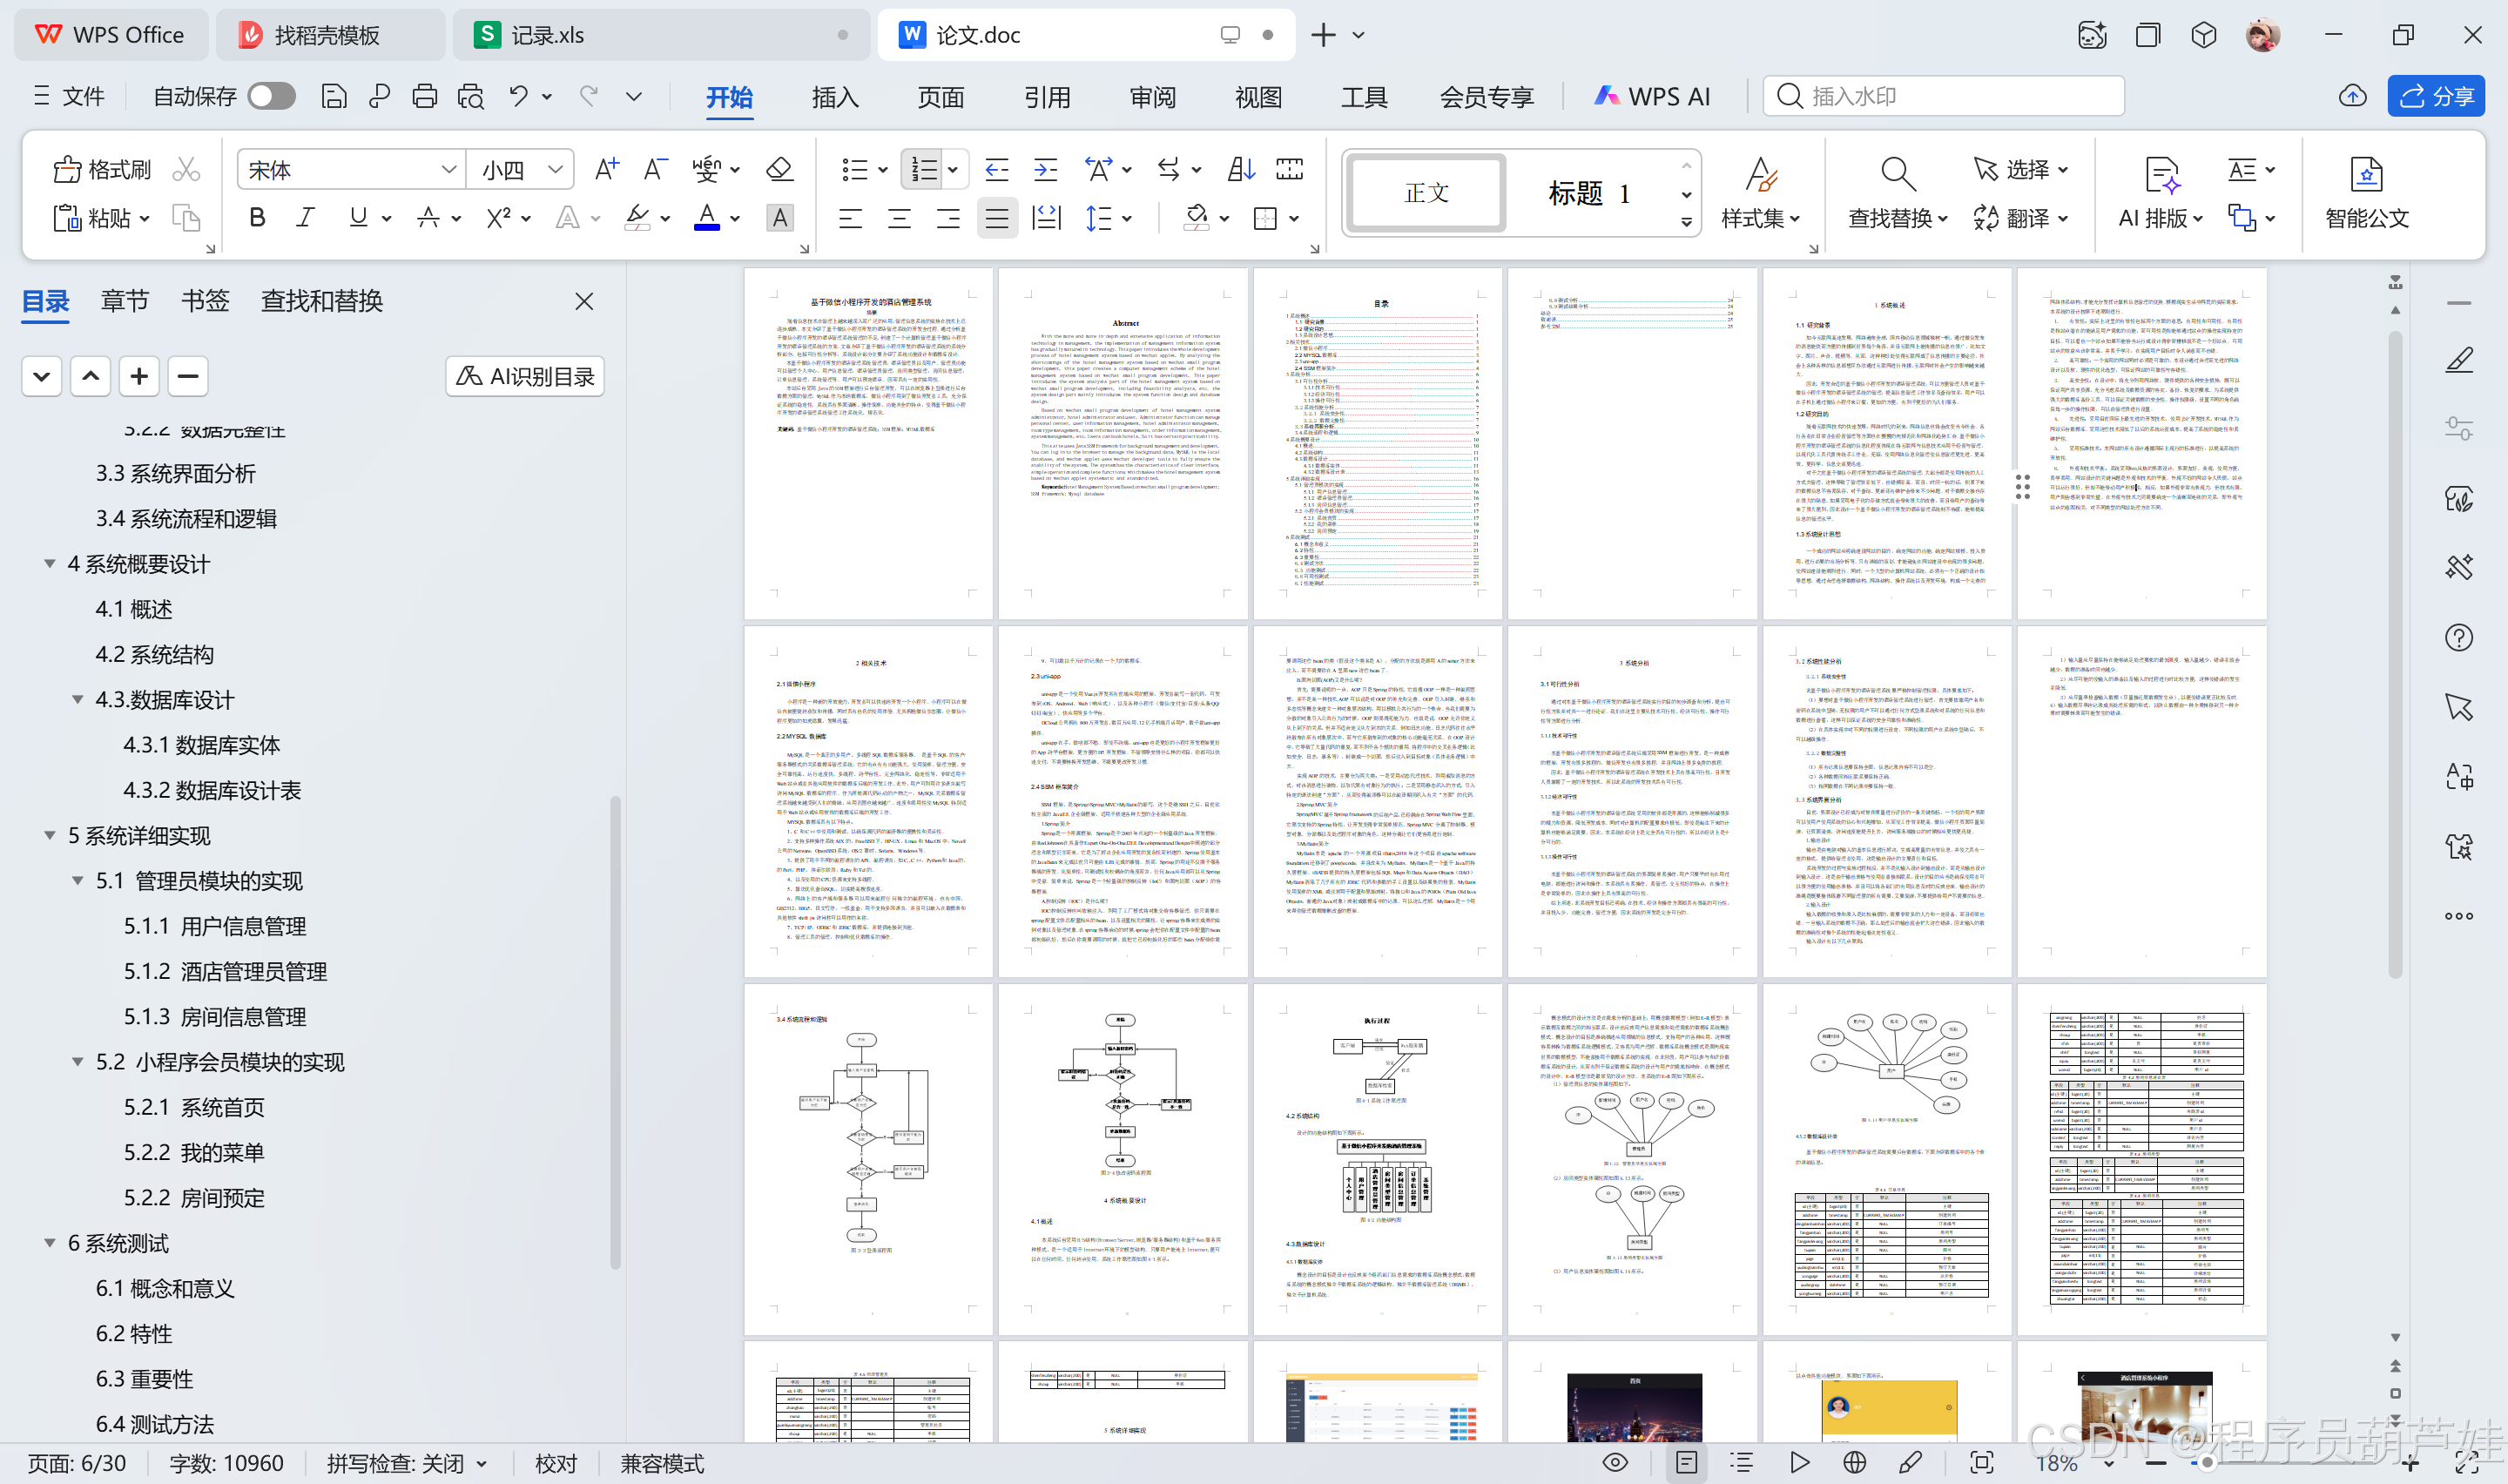Viewport: 2508px width, 1484px height.
Task: Switch to the 记录.xls document tab
Action: point(661,35)
